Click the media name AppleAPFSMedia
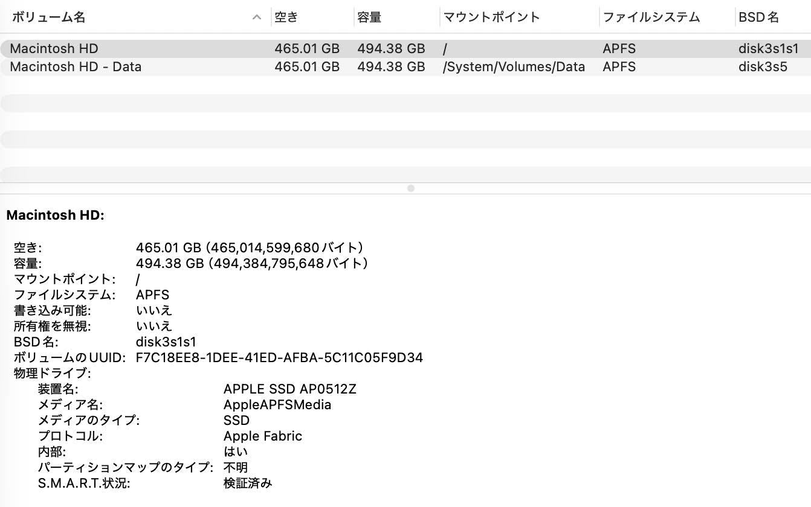The width and height of the screenshot is (811, 507). point(277,404)
